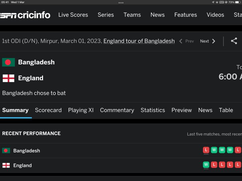Open the Commentary tab
Image resolution: width=242 pixels, height=181 pixels.
click(117, 110)
